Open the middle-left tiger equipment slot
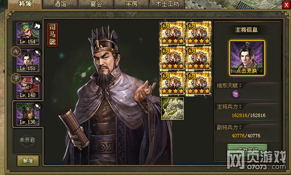The image size is (291, 175). (172, 58)
